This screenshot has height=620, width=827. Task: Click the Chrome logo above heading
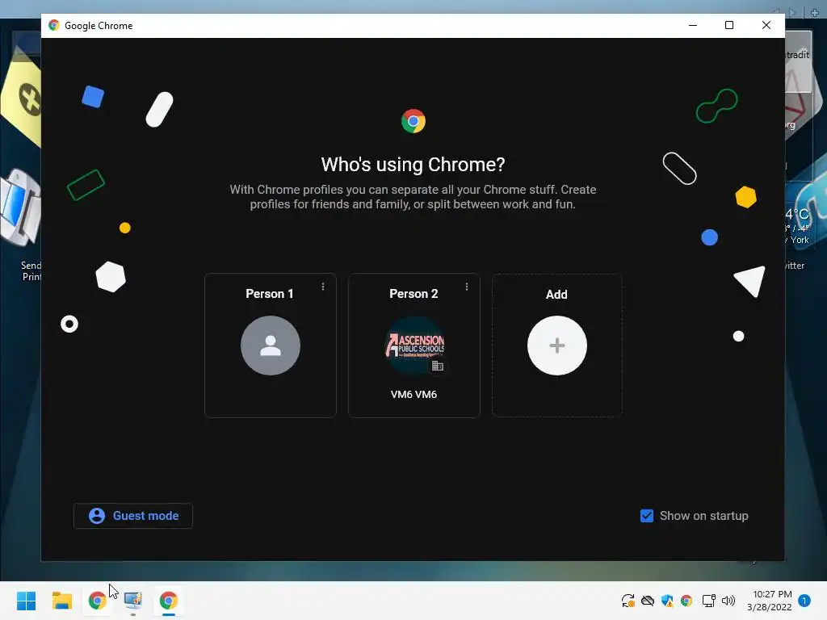[x=413, y=121]
